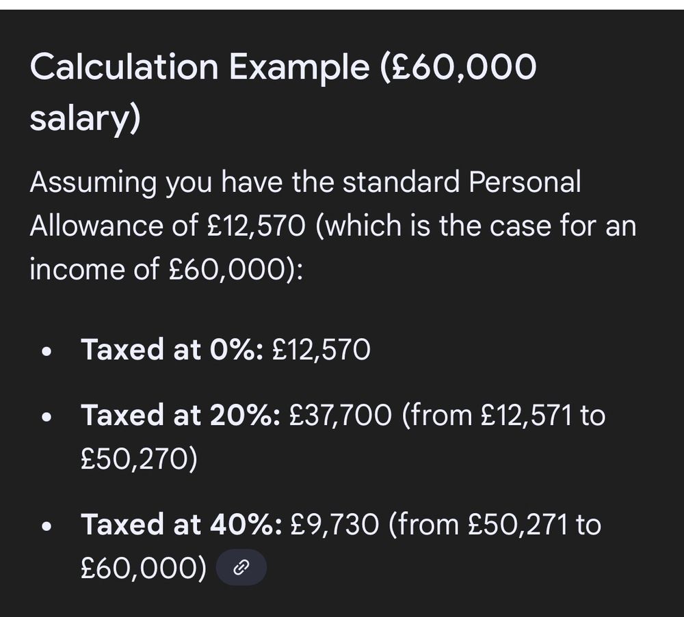Click the '(from £50,271 to' text
This screenshot has height=617, width=684.
[x=495, y=524]
